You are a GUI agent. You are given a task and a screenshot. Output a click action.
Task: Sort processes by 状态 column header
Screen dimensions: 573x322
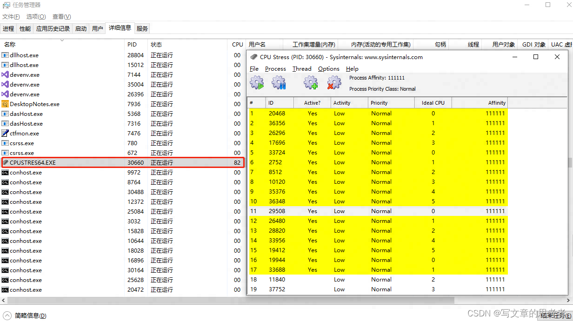[188, 44]
